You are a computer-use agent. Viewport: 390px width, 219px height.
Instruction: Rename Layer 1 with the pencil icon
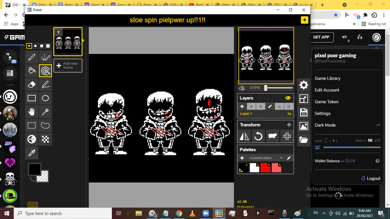(270, 106)
